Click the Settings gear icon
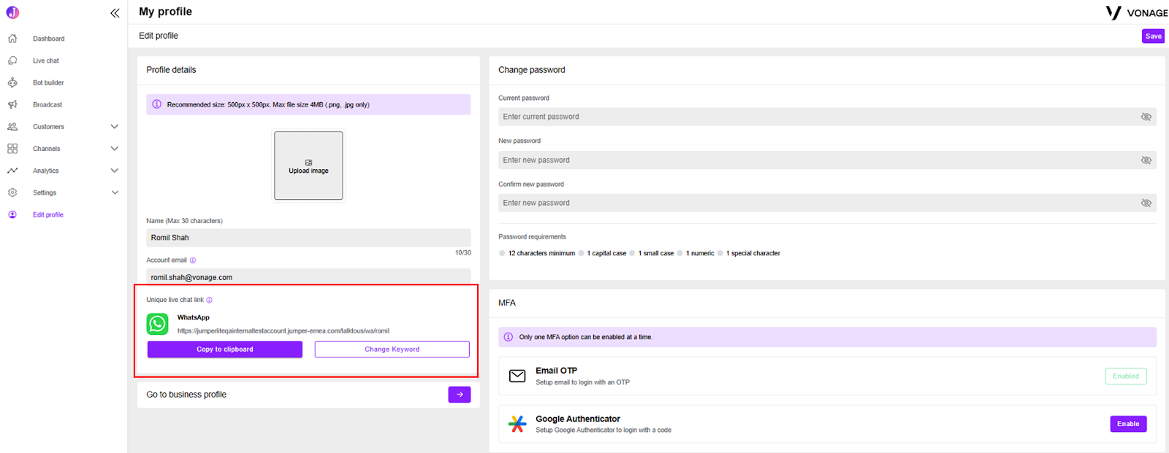The image size is (1169, 453). coord(12,193)
